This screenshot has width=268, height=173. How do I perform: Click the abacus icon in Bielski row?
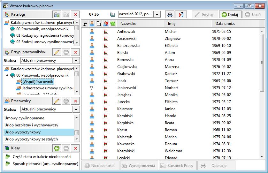(106, 53)
